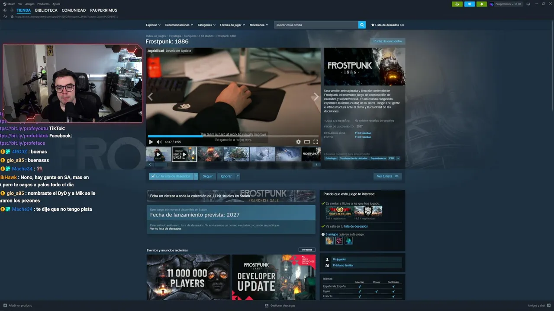Navigate forward with the forward arrow
The height and width of the screenshot is (311, 554).
(x=12, y=10)
